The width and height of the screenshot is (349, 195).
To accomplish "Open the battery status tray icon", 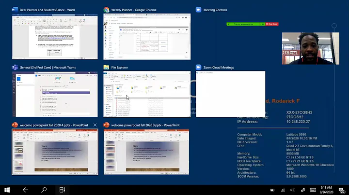I will (272, 190).
